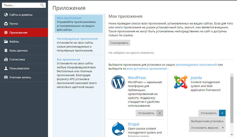Open the Все приложения section
The width and height of the screenshot is (237, 137).
coord(68,59)
